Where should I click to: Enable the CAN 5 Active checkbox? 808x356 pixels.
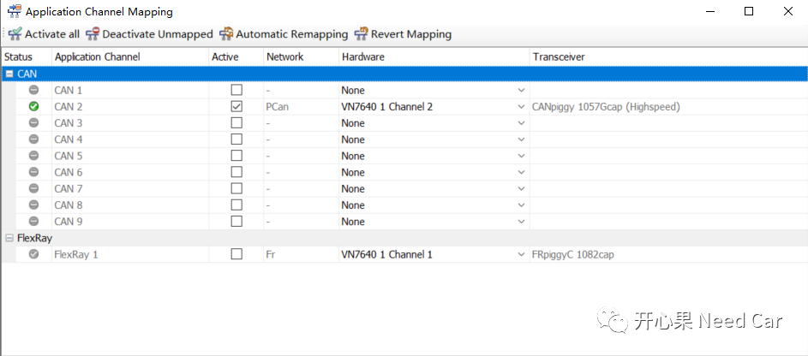pos(236,156)
